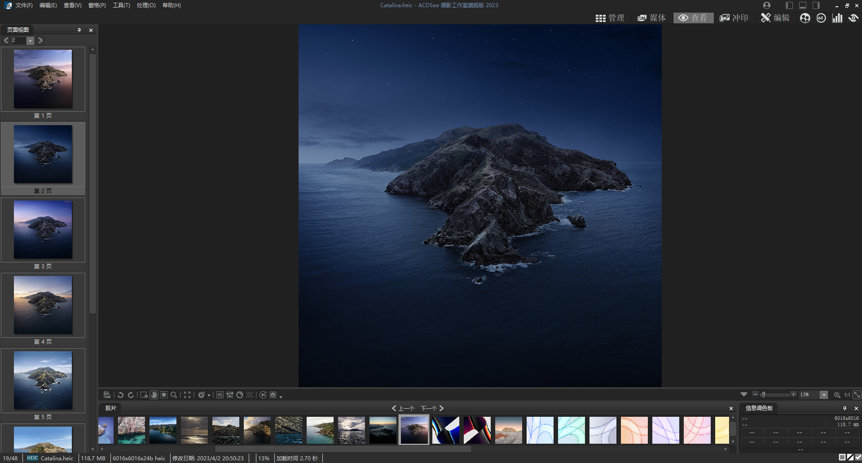The image size is (862, 463).
Task: Pick the magnifier zoom tool in toolbar
Action: click(174, 395)
